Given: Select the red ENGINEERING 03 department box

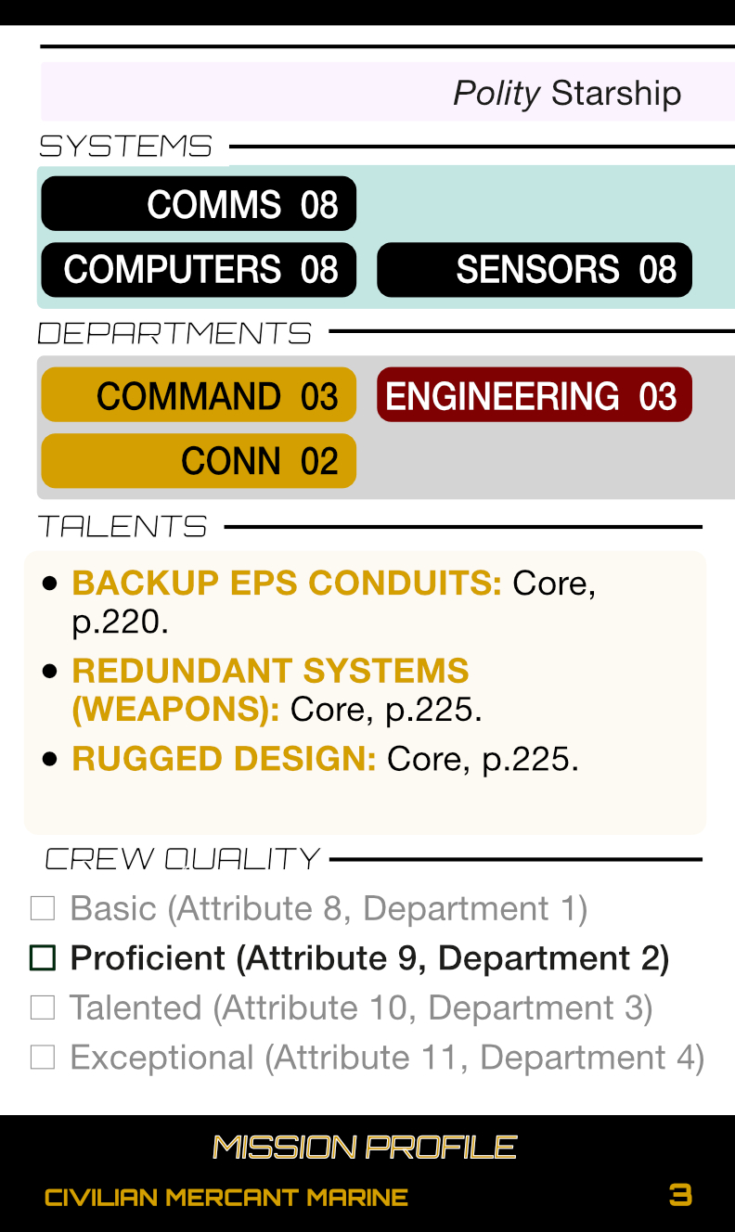Looking at the screenshot, I should coord(535,396).
